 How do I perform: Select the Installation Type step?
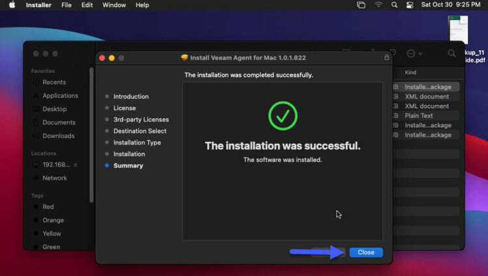[x=137, y=143]
